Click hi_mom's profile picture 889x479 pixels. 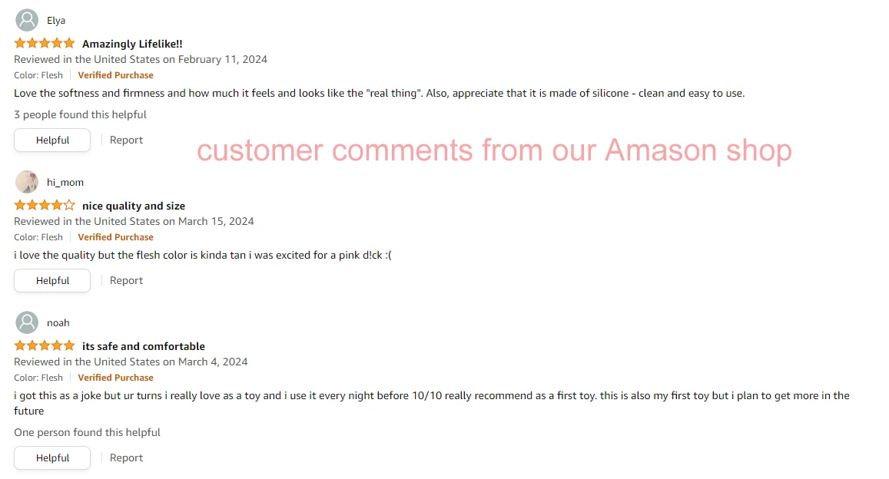pos(27,182)
